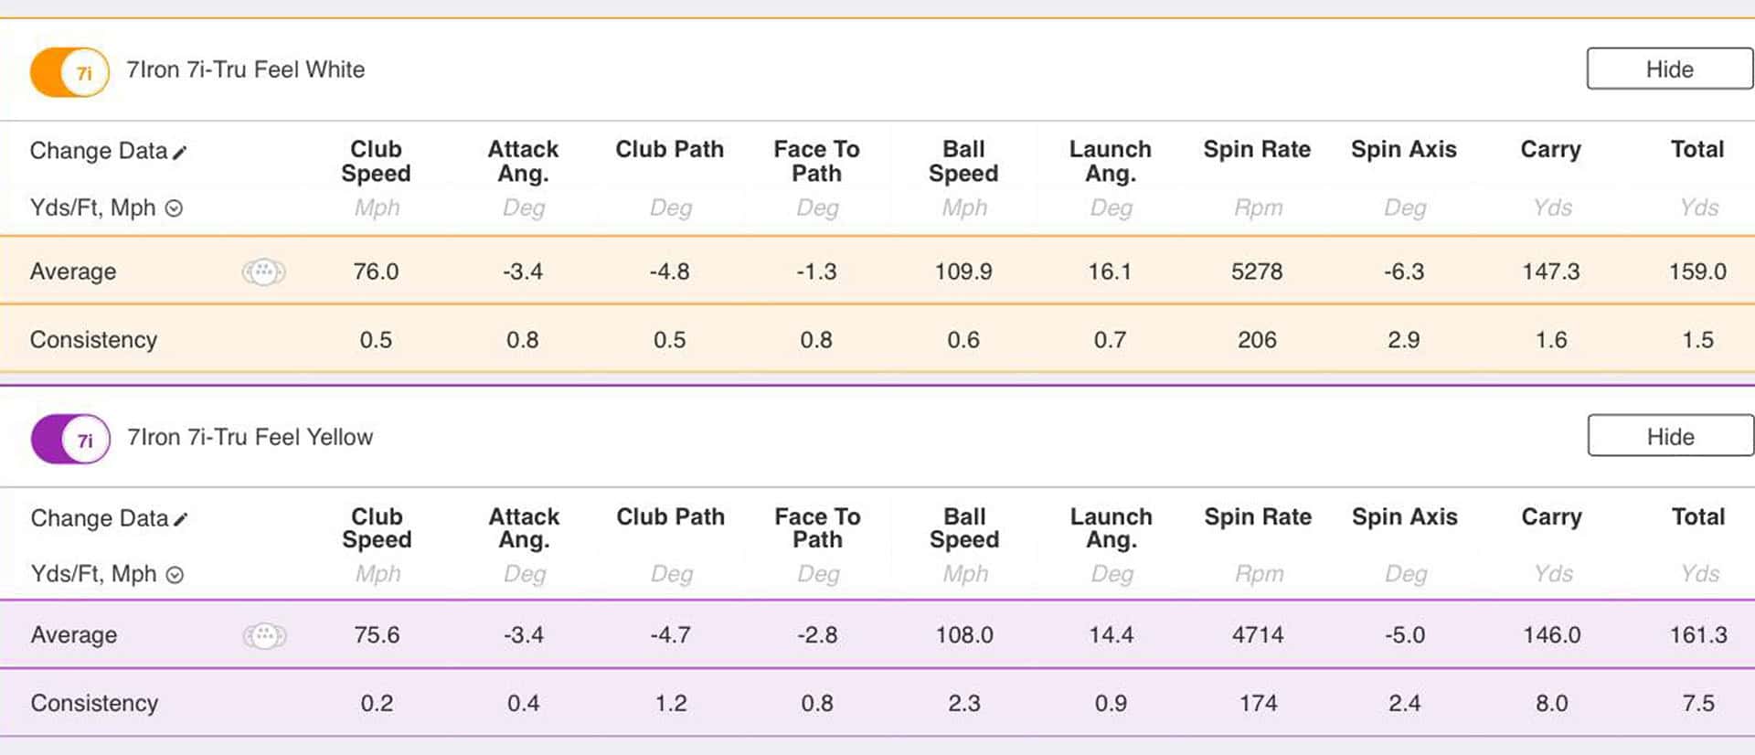The image size is (1755, 755).
Task: Select the Average row label in White table
Action: point(73,271)
